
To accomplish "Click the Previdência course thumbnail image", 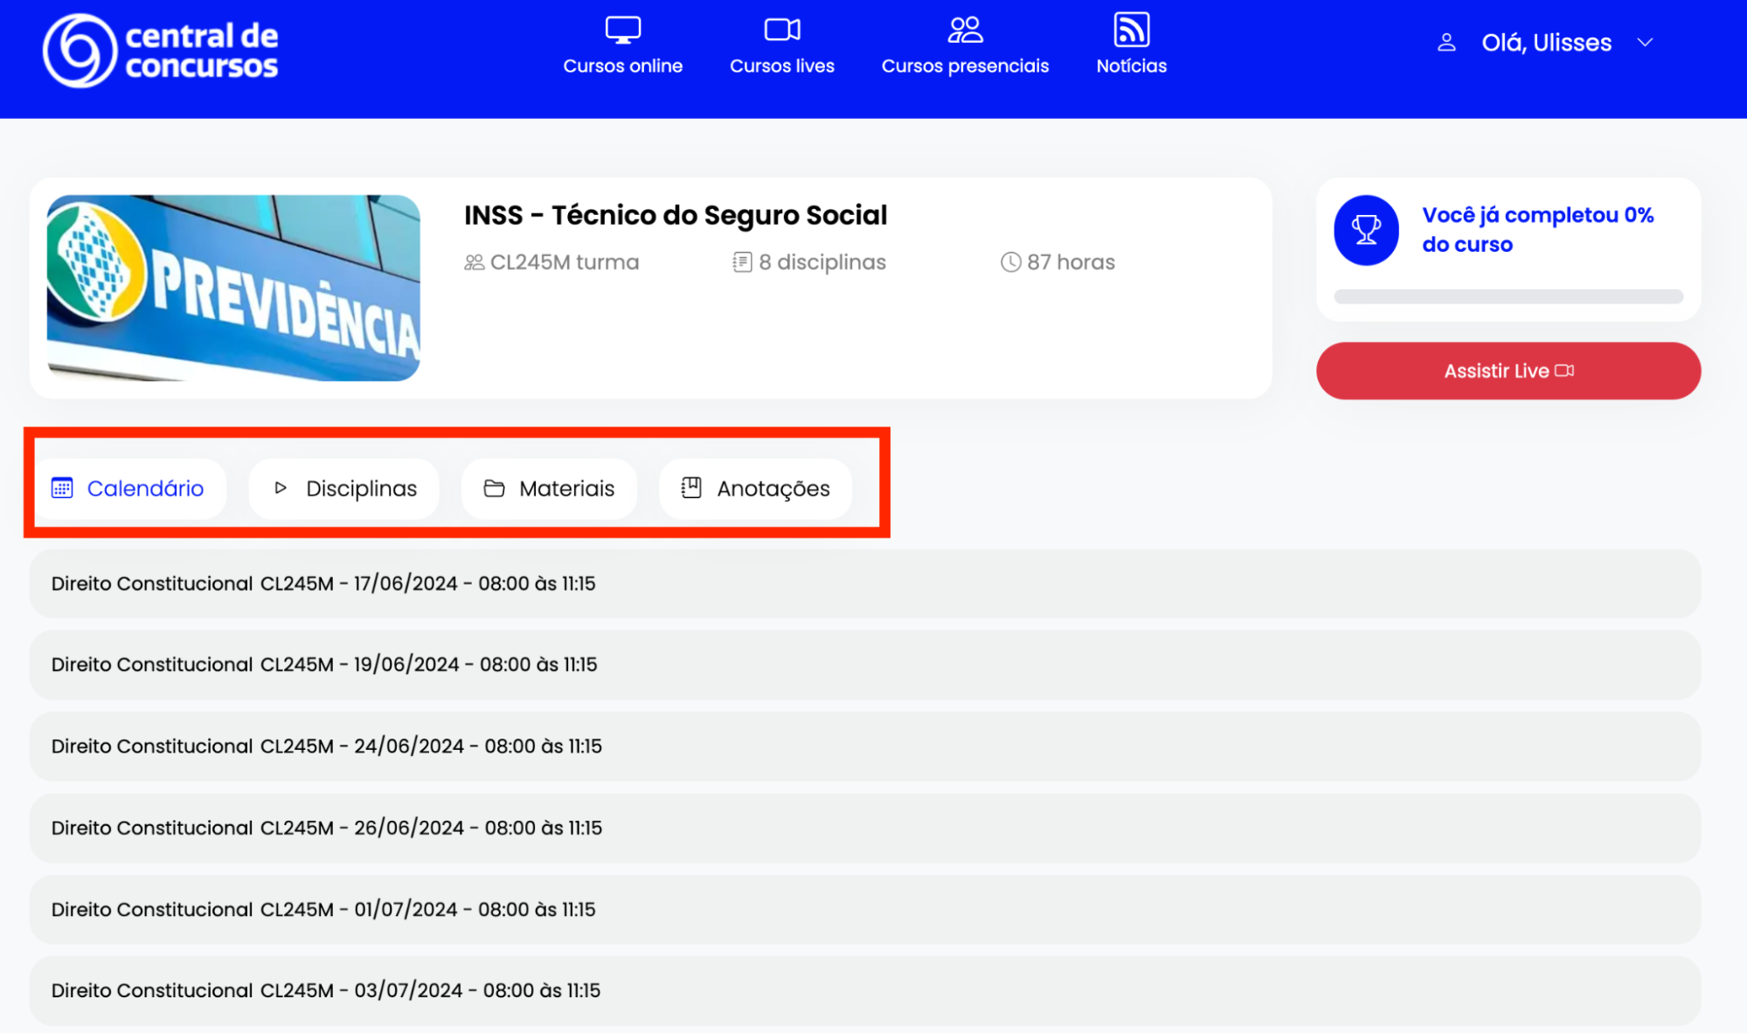I will (x=233, y=288).
